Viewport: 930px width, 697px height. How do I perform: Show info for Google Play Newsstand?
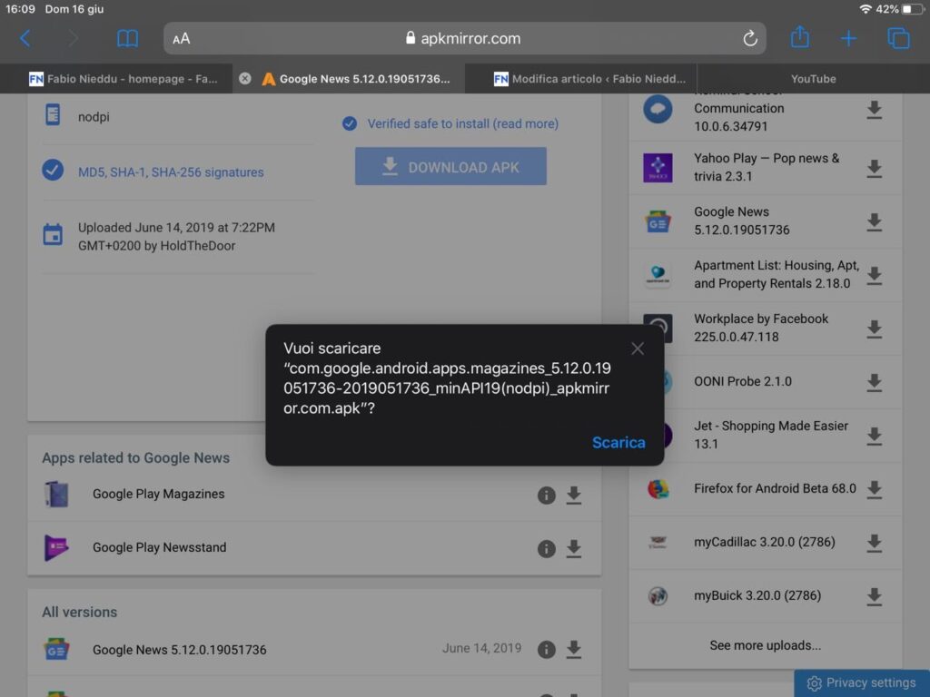[546, 548]
